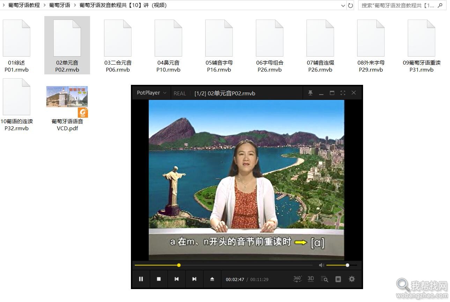Viewport: 450px width, 302px height.
Task: Toggle always-on-top with the pin icon
Action: [310, 93]
